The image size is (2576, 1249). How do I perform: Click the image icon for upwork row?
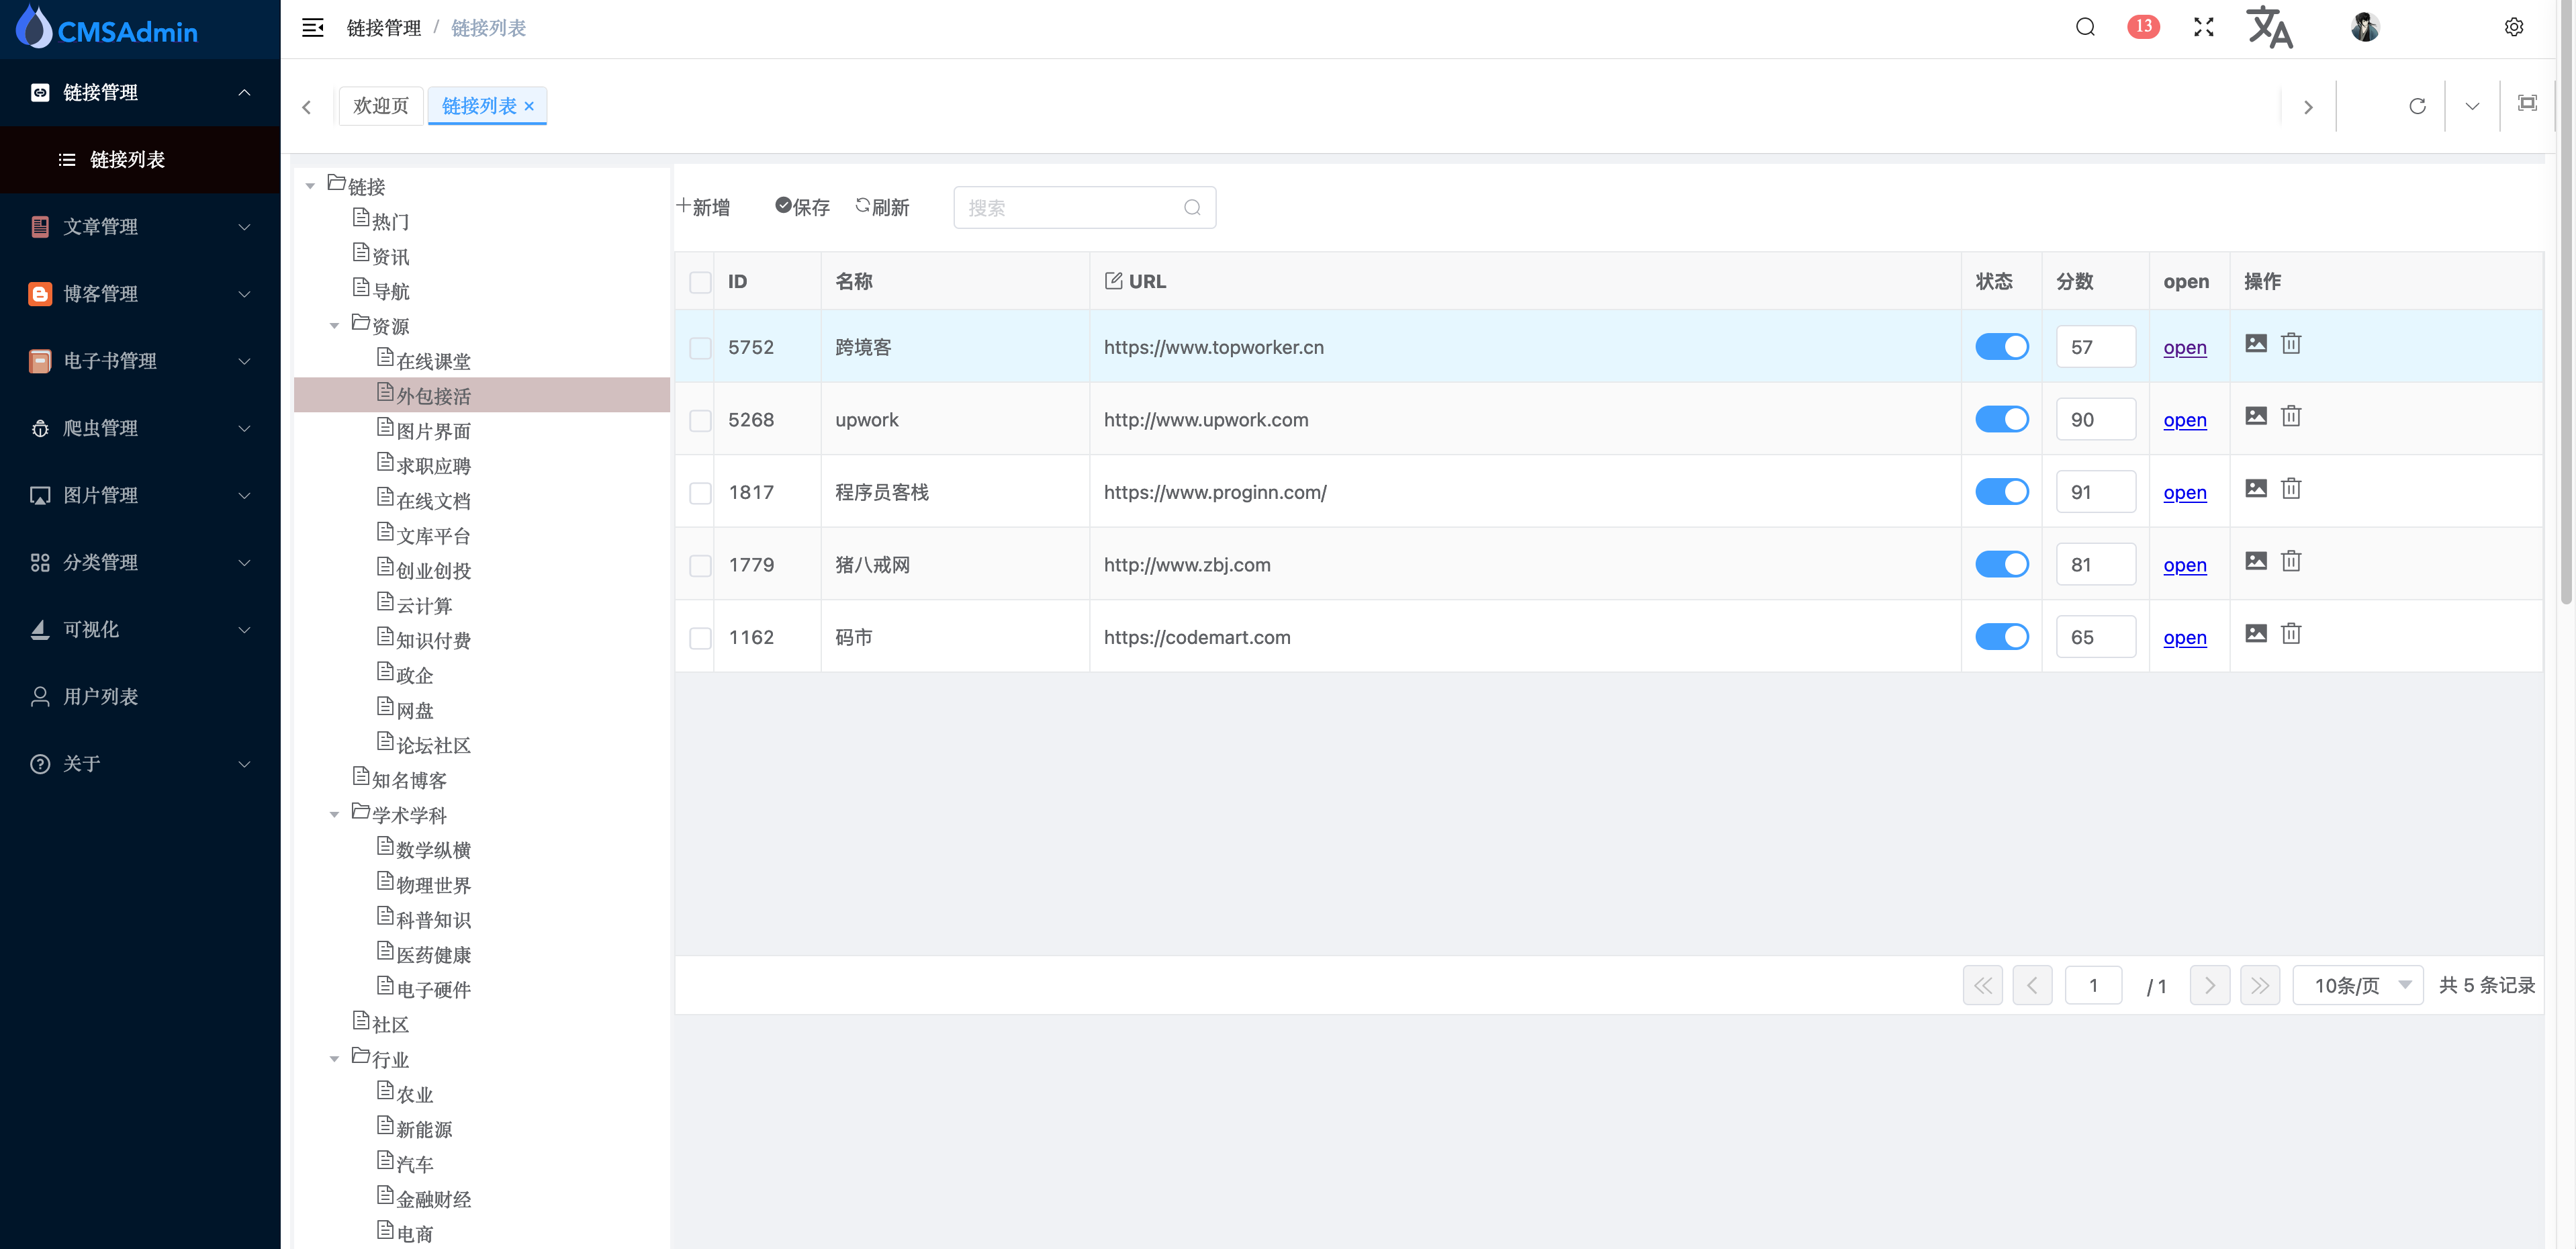pyautogui.click(x=2256, y=416)
